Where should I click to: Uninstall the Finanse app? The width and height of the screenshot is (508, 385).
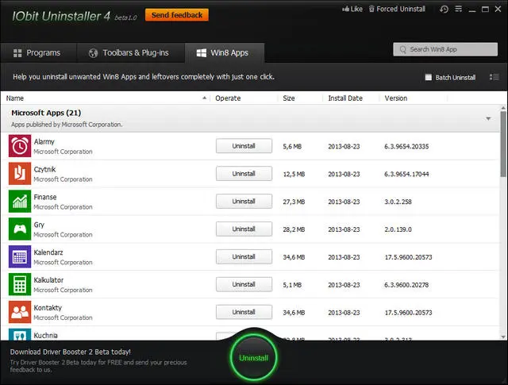pos(244,202)
